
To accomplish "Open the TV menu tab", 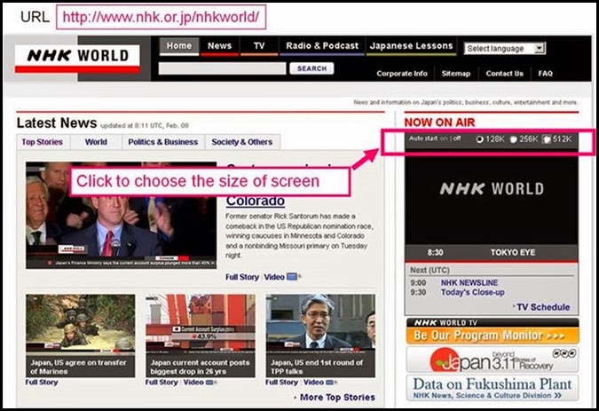I will point(259,46).
